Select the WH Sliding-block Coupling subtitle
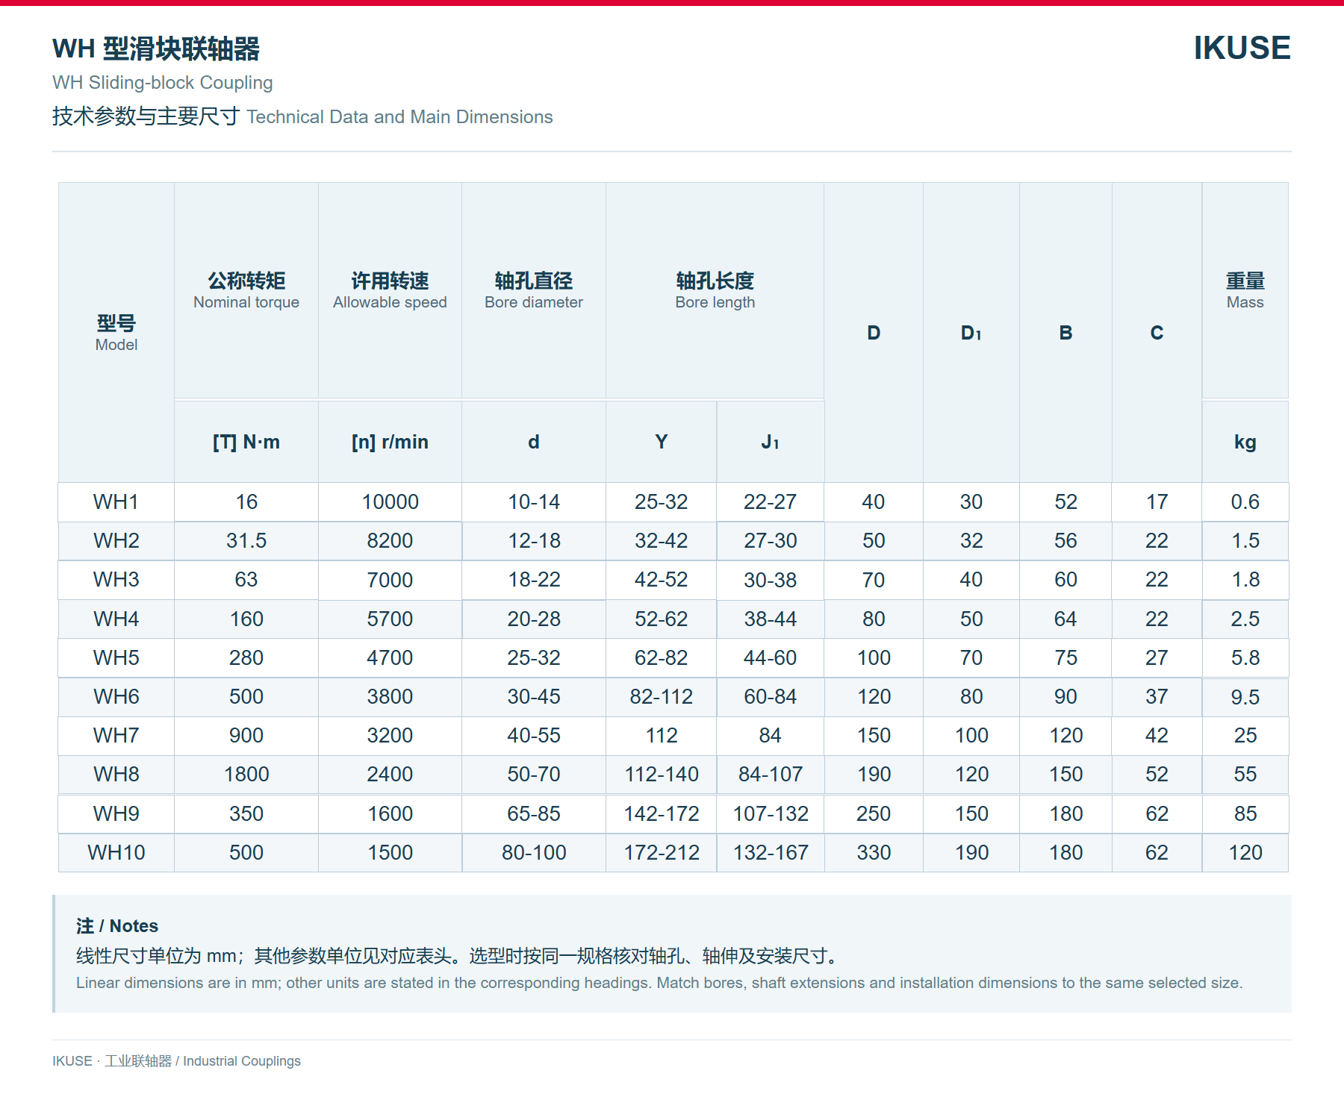Image resolution: width=1344 pixels, height=1094 pixels. point(162,82)
